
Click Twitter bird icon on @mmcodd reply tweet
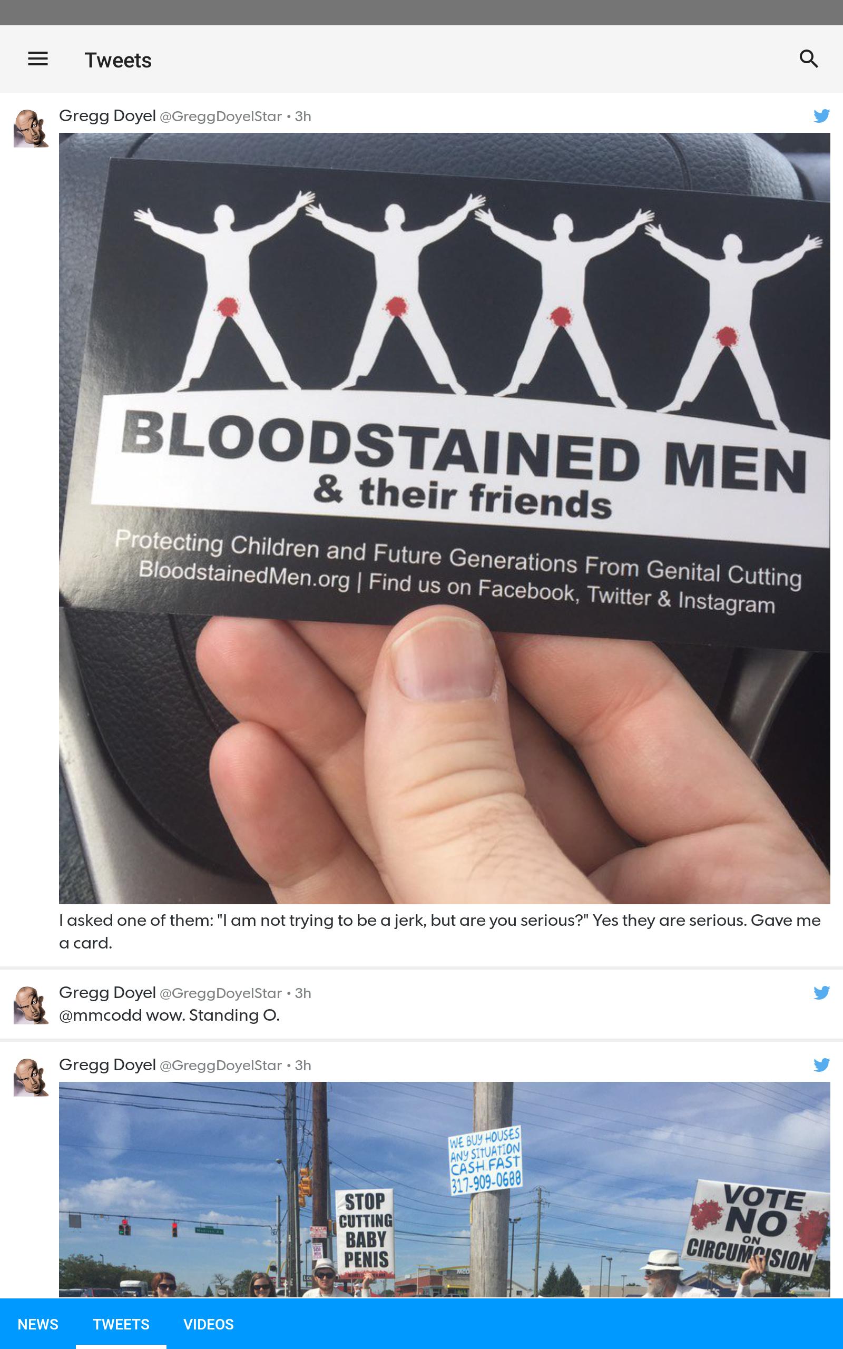[x=821, y=993]
